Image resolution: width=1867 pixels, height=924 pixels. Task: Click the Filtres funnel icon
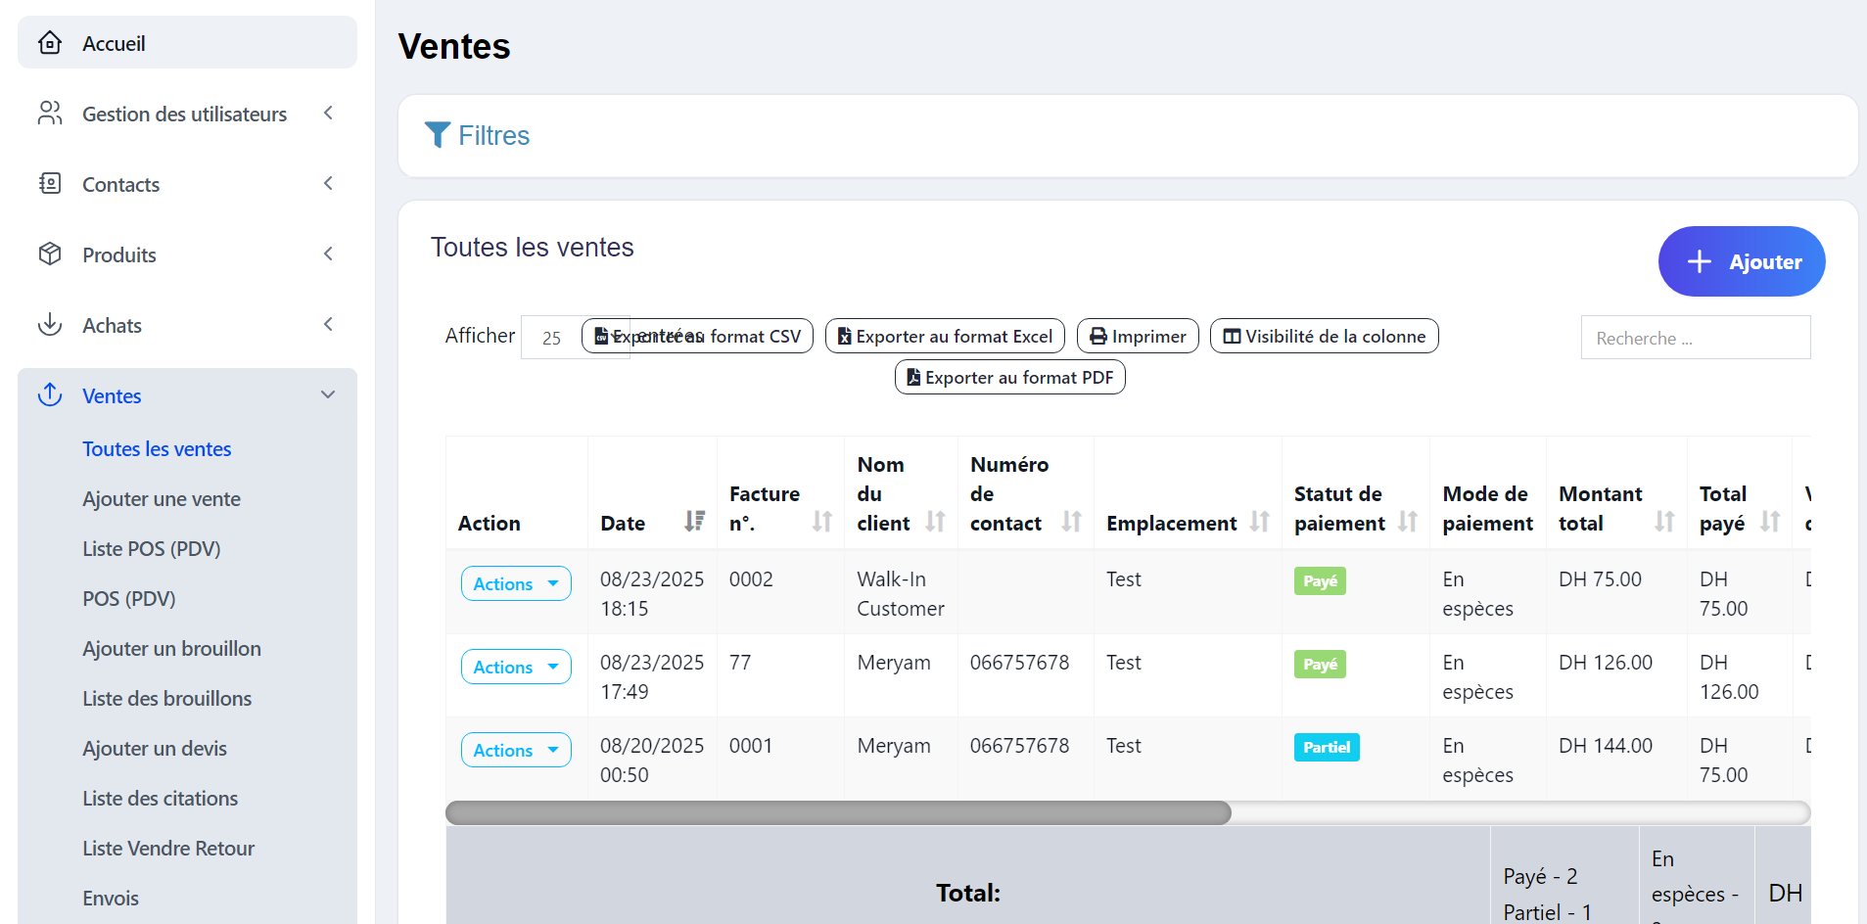click(438, 135)
